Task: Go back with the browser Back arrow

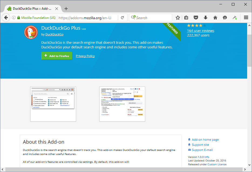Action: (x=6, y=18)
